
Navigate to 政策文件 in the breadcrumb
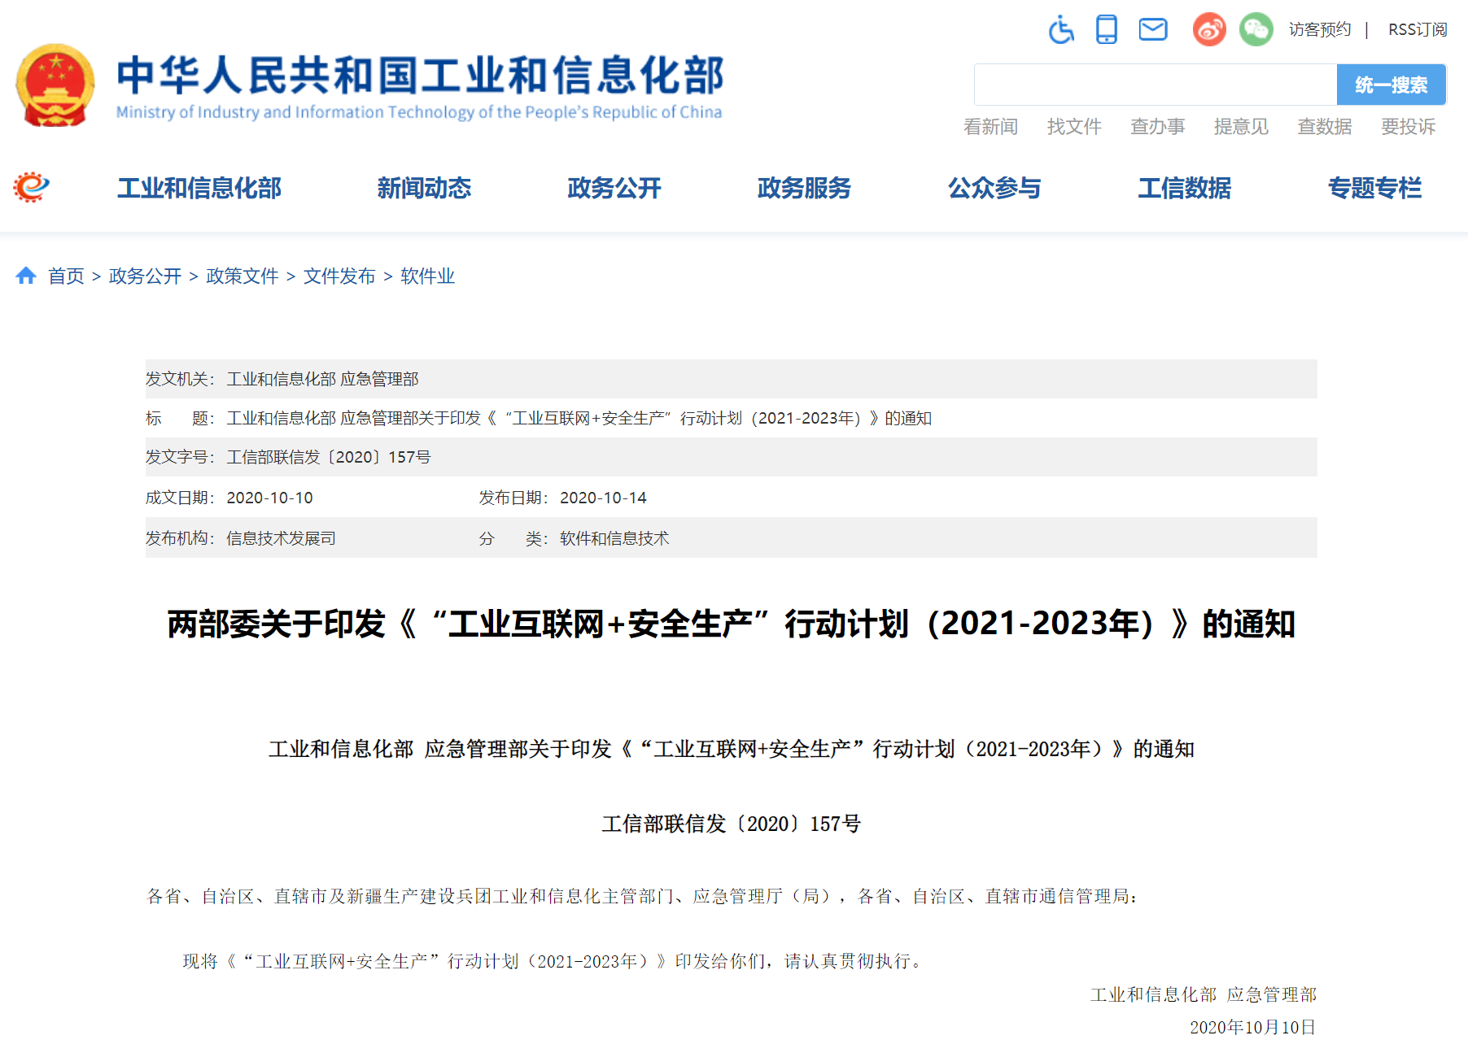click(x=242, y=276)
